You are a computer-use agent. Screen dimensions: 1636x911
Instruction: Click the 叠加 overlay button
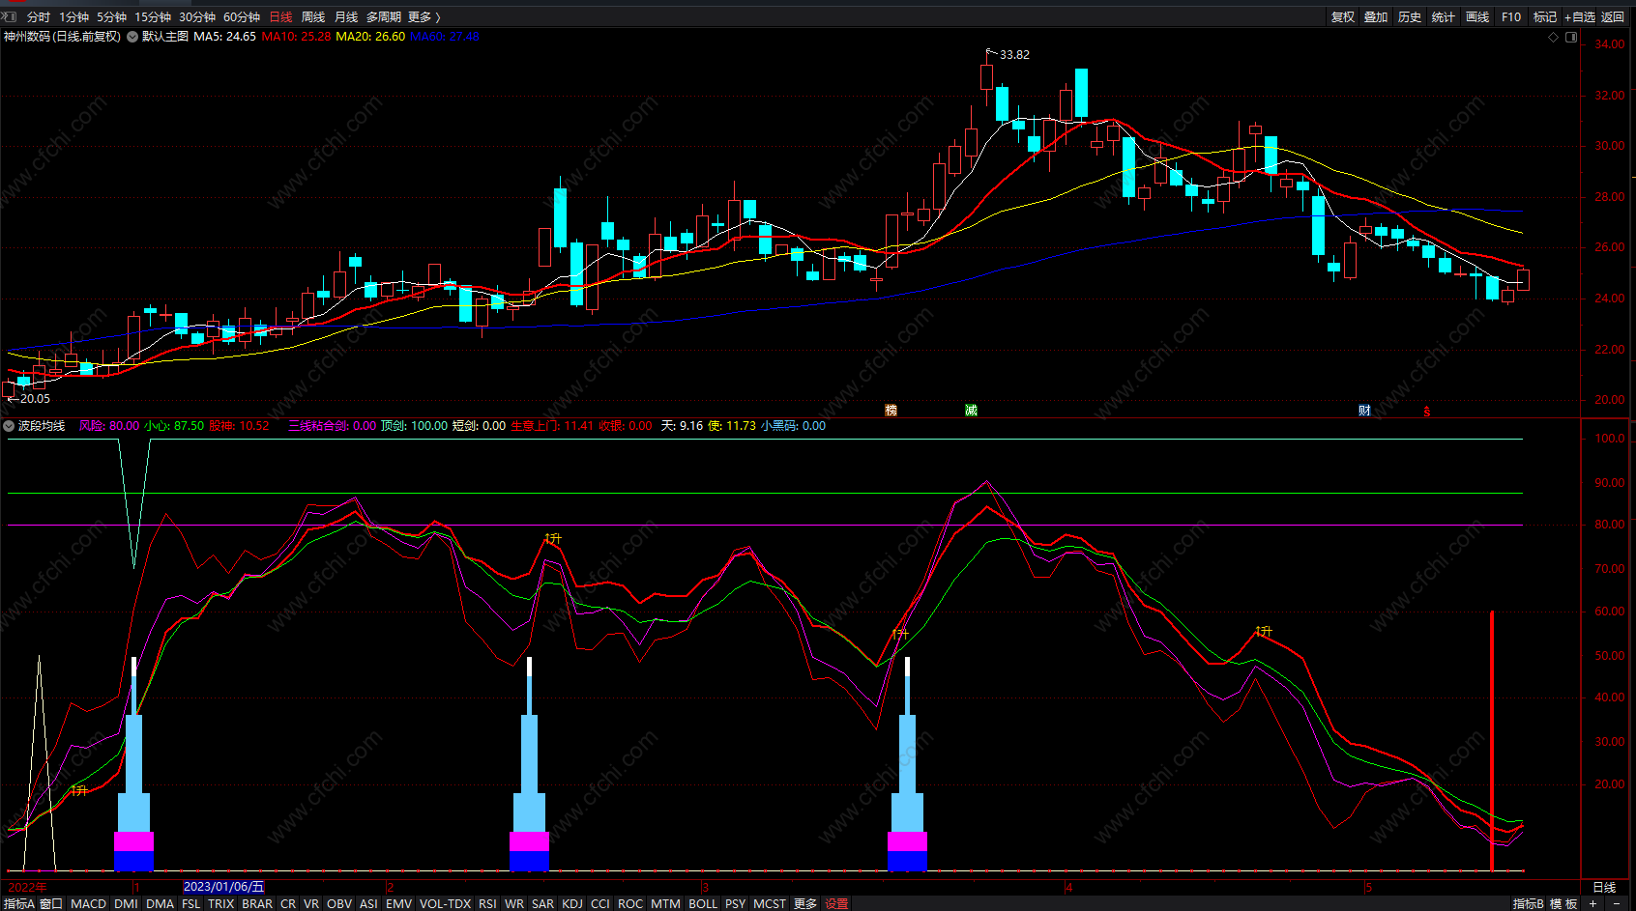pyautogui.click(x=1376, y=17)
